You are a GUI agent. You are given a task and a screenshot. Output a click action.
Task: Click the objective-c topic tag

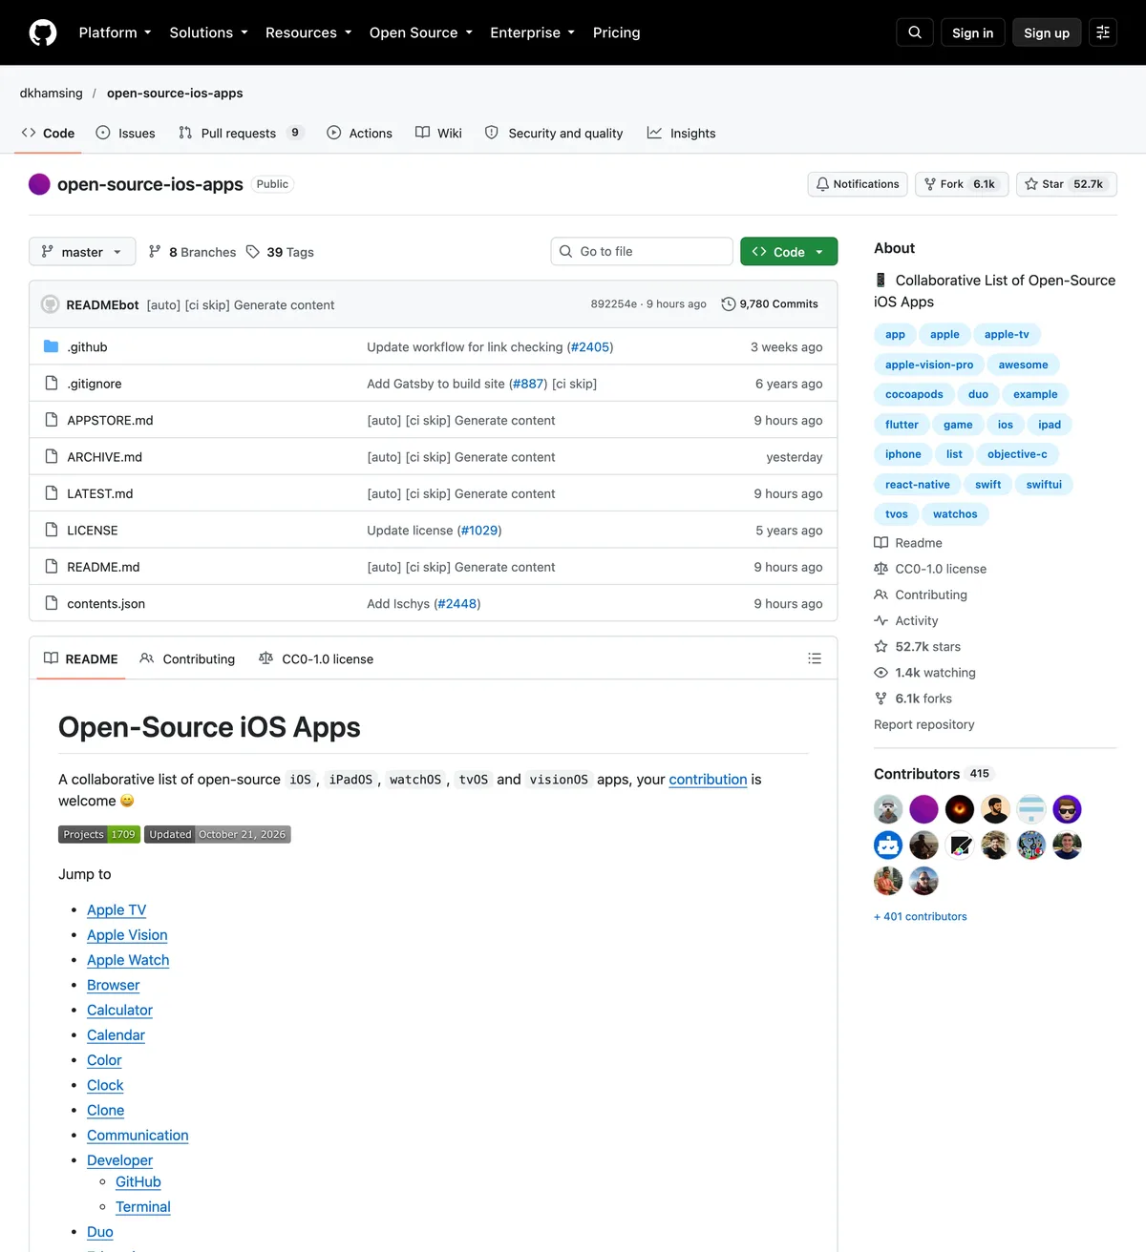tap(1017, 454)
